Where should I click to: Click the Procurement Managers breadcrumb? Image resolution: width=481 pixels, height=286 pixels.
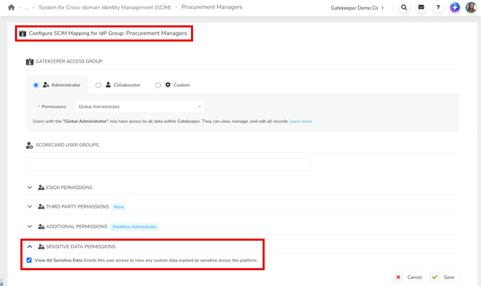pyautogui.click(x=212, y=7)
